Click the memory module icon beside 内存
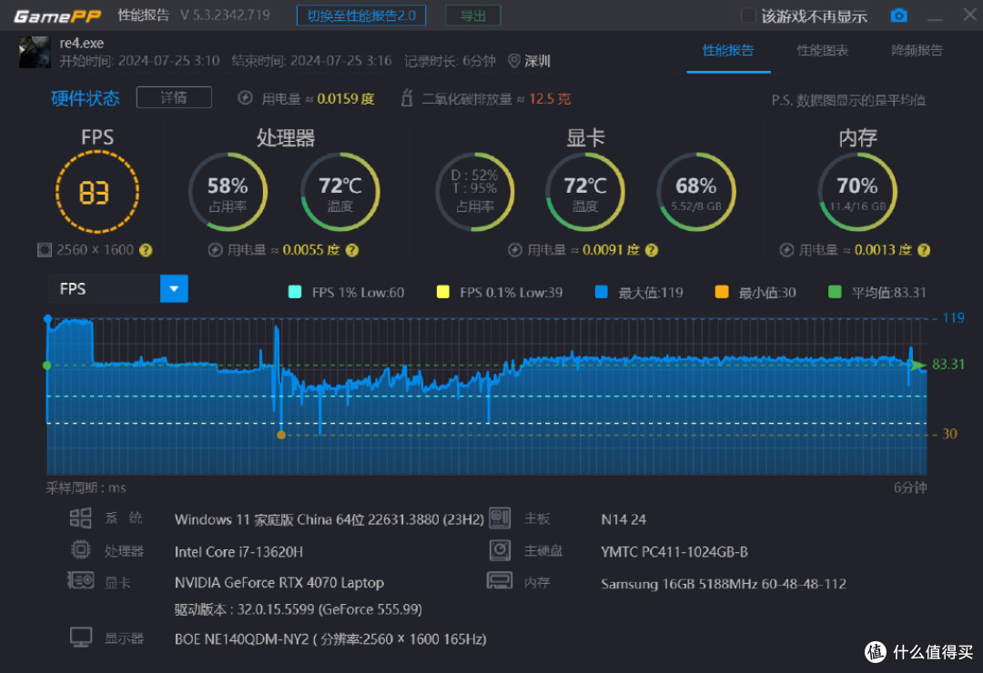Image resolution: width=983 pixels, height=673 pixels. [x=500, y=581]
